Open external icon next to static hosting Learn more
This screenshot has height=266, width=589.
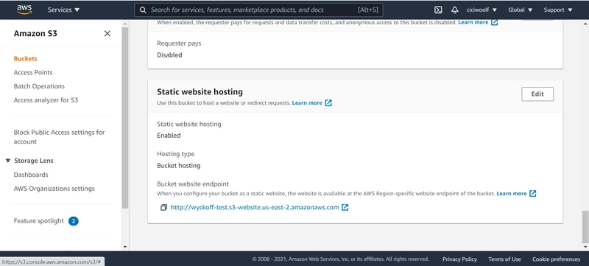(x=328, y=103)
